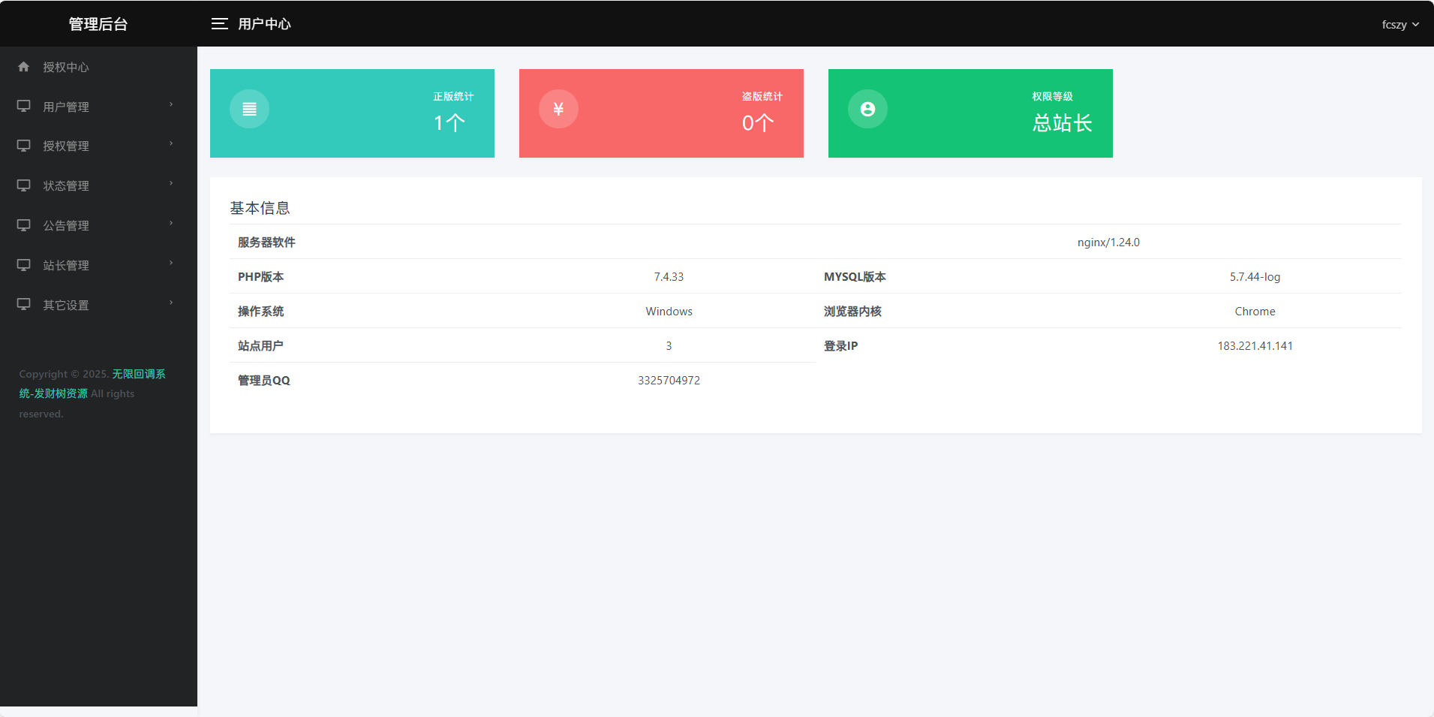Click the 操作系统 row label

coord(260,312)
